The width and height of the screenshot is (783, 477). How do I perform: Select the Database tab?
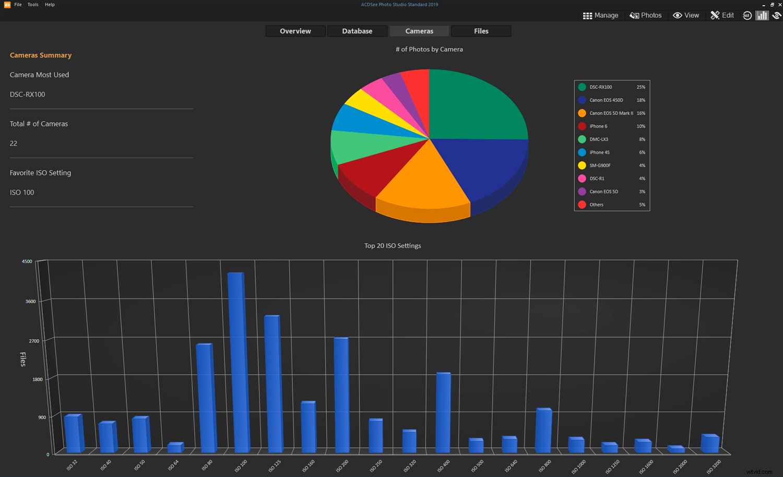click(x=357, y=31)
